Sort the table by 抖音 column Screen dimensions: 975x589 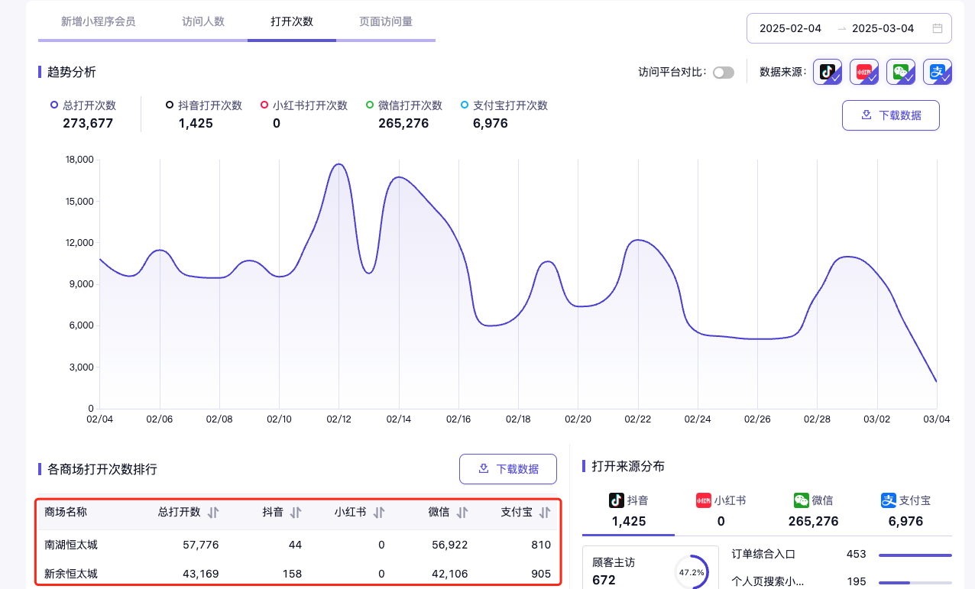point(296,513)
